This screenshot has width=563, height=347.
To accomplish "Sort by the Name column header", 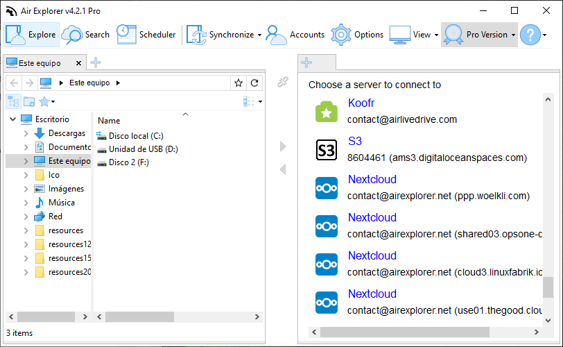I will coord(109,121).
